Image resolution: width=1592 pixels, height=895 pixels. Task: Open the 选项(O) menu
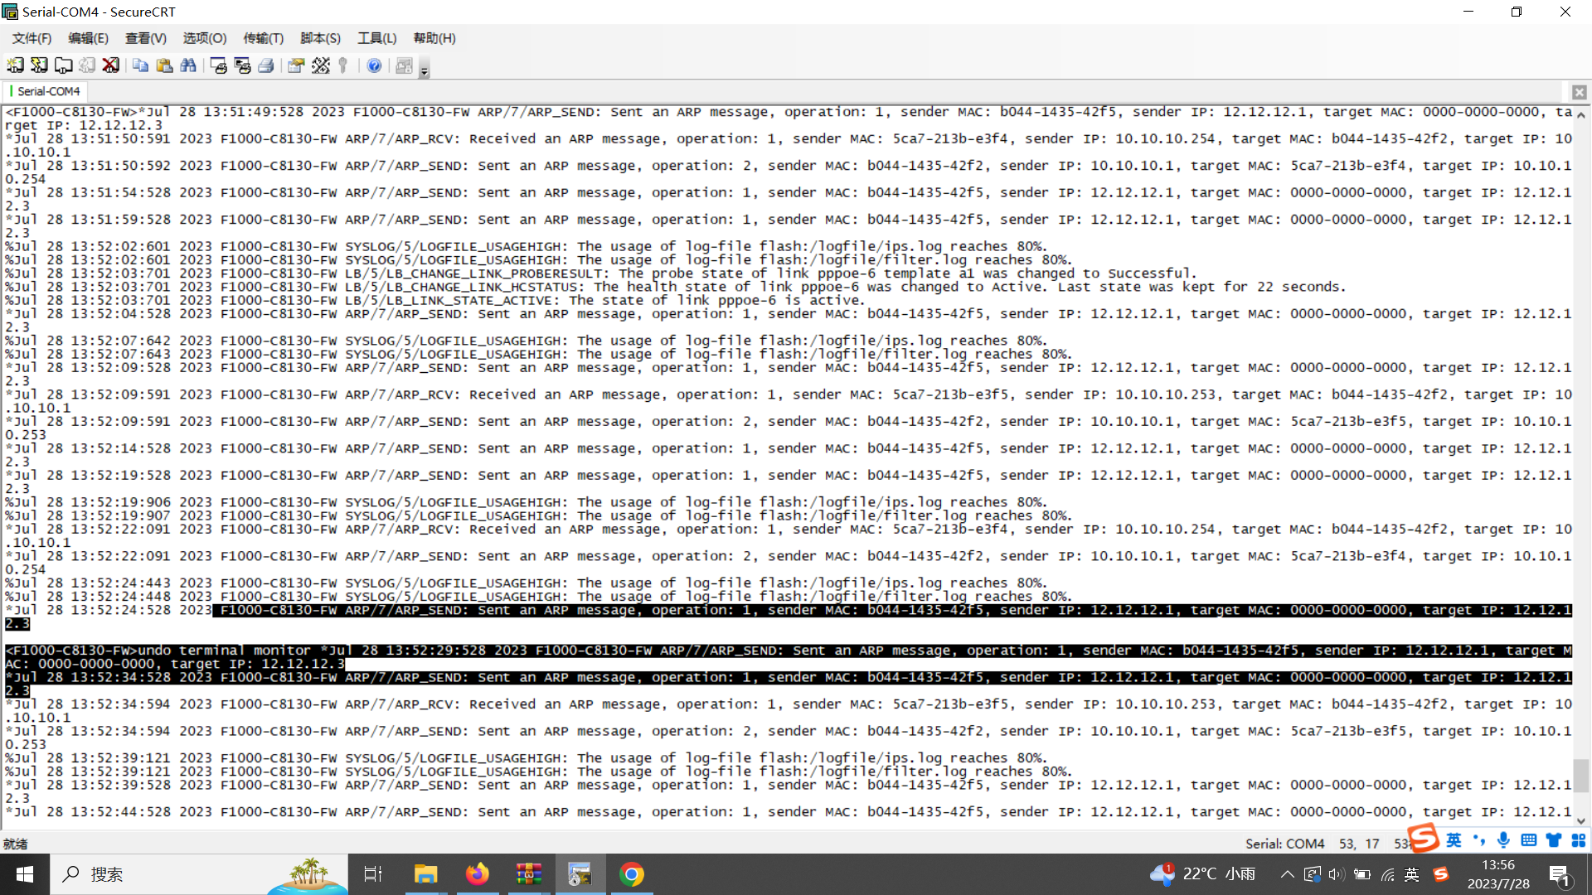[204, 38]
